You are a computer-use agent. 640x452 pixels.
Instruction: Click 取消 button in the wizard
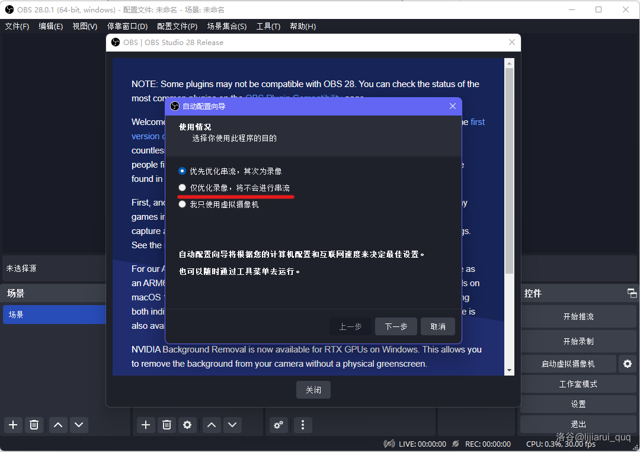point(437,326)
